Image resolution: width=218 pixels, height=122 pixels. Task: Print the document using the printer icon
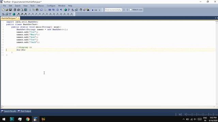tap(18, 10)
